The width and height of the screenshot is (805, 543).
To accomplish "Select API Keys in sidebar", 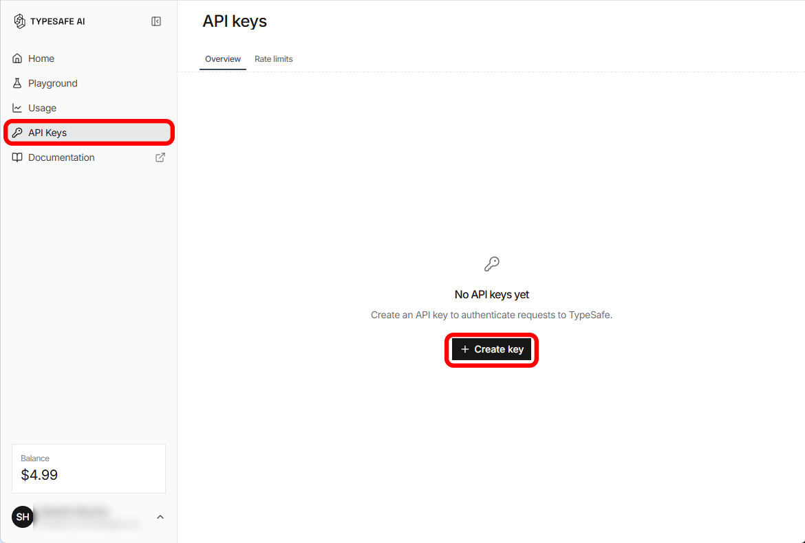I will [x=89, y=133].
